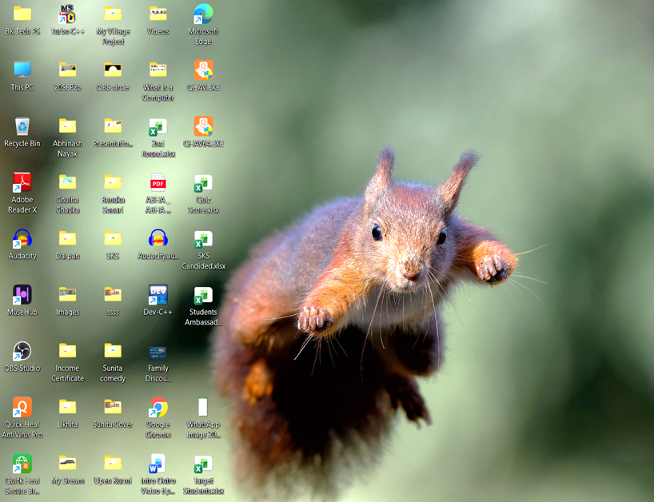Click the My Village Project folder
The image size is (654, 502).
click(113, 14)
